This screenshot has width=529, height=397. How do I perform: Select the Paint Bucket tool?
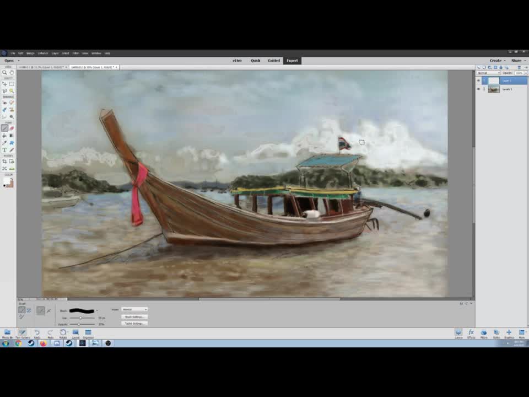(x=4, y=136)
